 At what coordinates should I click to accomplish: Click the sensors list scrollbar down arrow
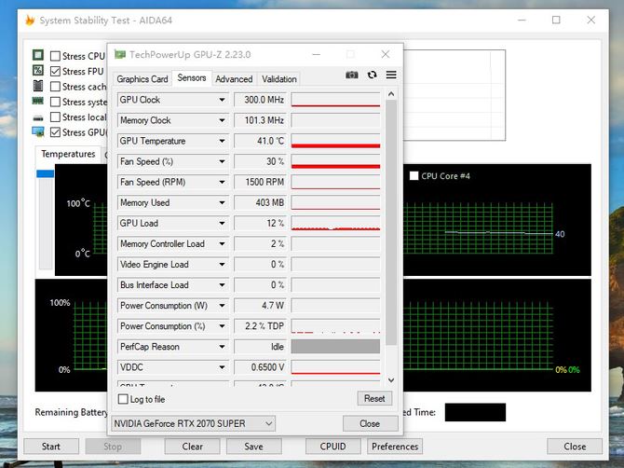[391, 380]
